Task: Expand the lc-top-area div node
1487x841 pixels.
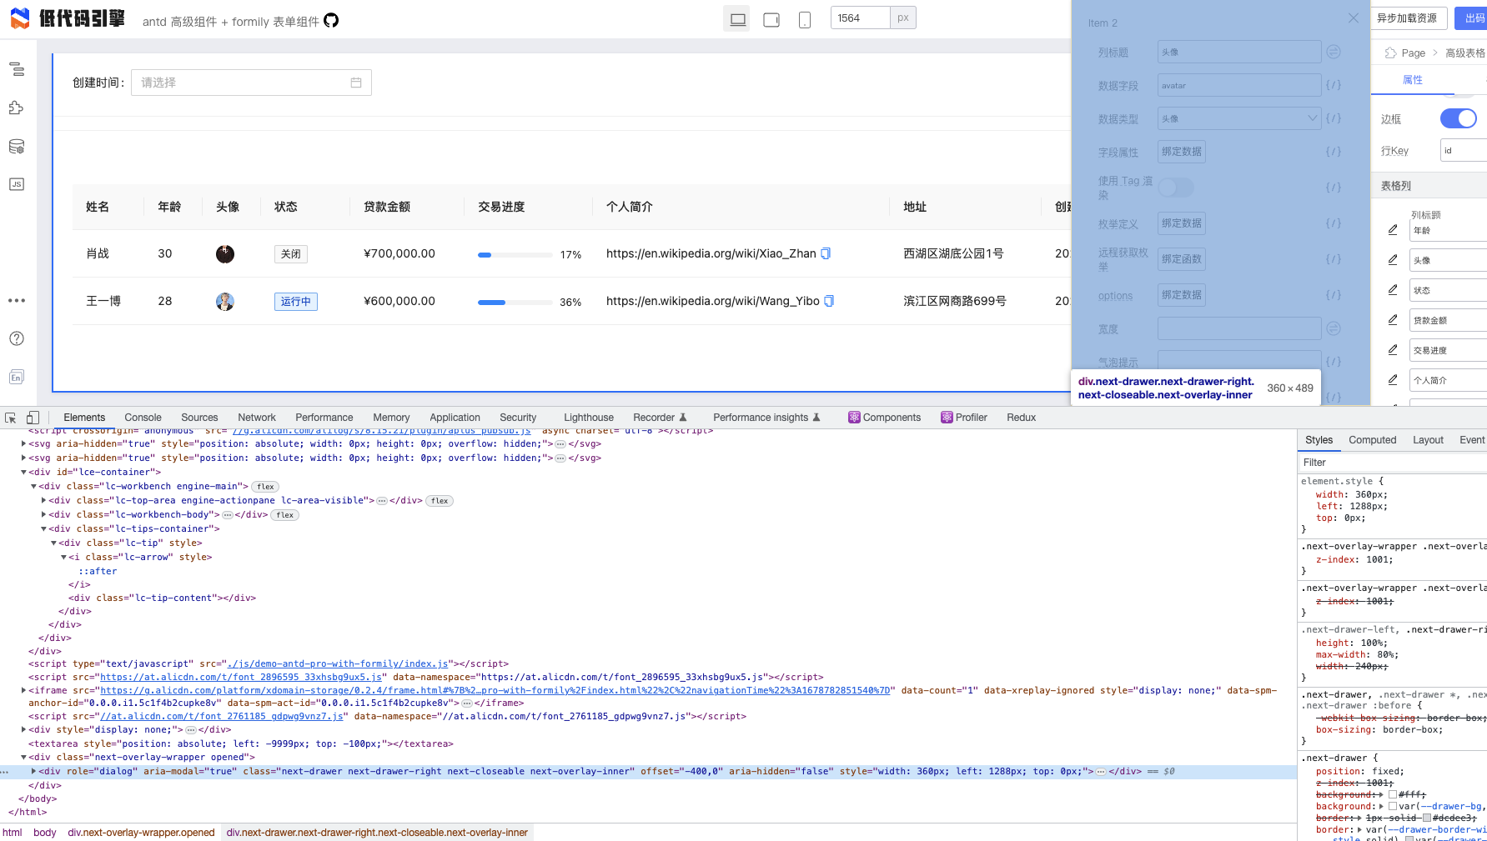Action: pos(43,501)
